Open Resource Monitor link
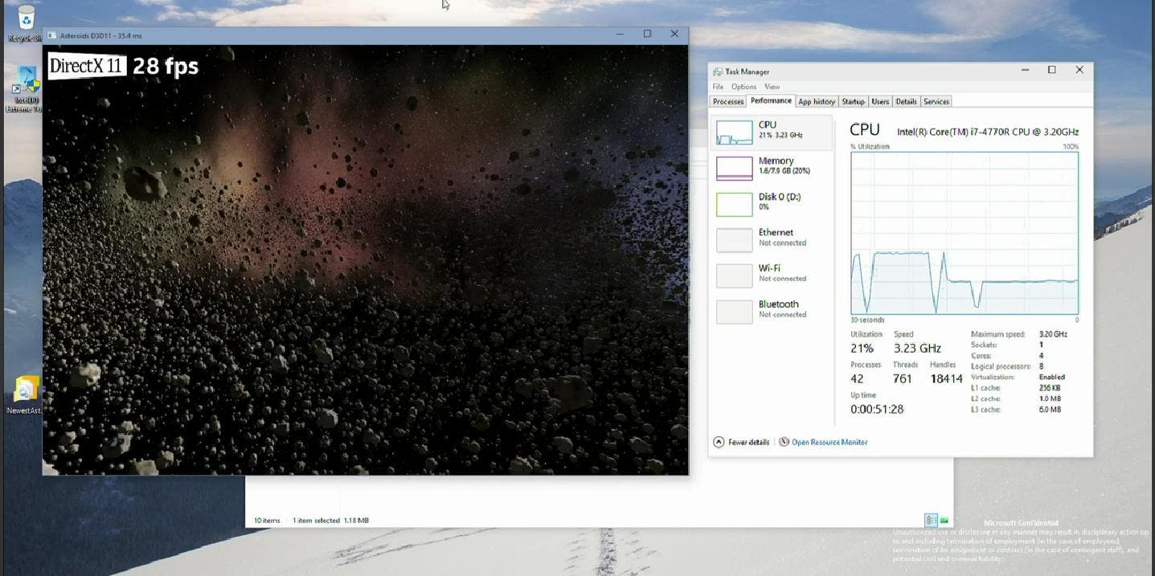 [x=829, y=442]
